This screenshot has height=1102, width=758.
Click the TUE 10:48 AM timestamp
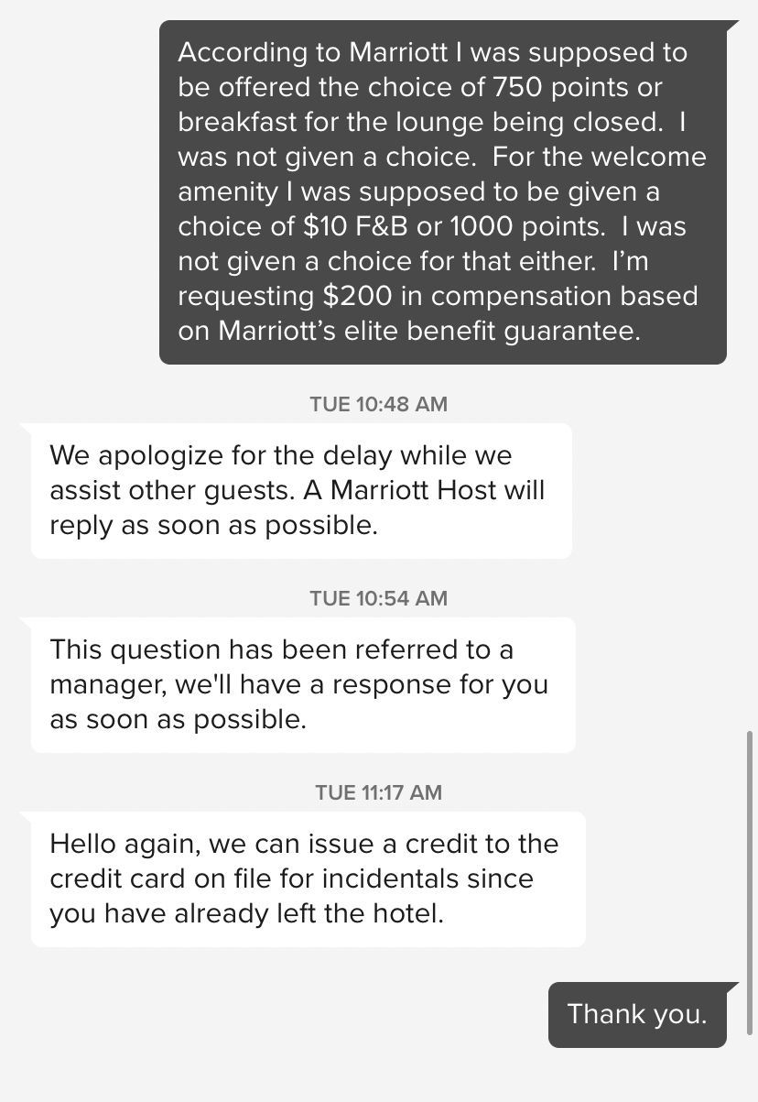[378, 404]
